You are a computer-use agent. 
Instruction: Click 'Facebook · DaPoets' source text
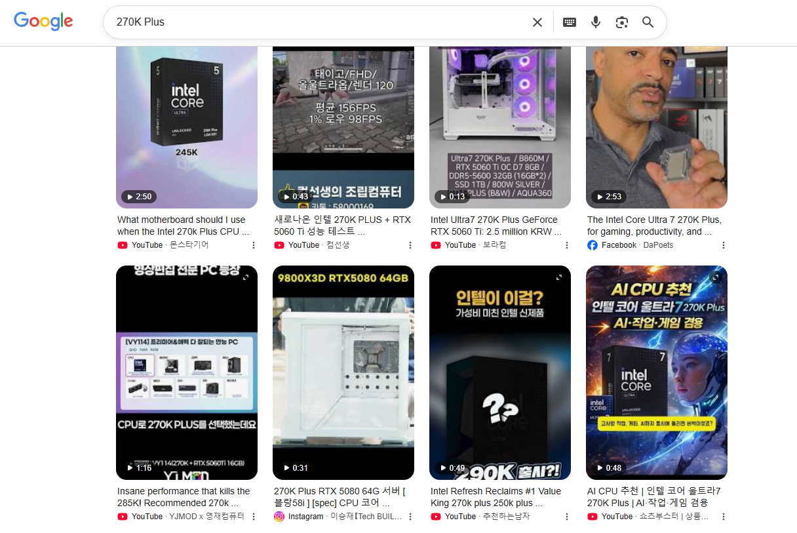click(637, 245)
